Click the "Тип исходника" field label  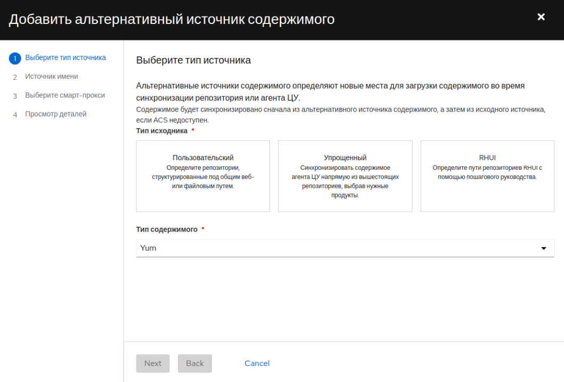pos(162,131)
